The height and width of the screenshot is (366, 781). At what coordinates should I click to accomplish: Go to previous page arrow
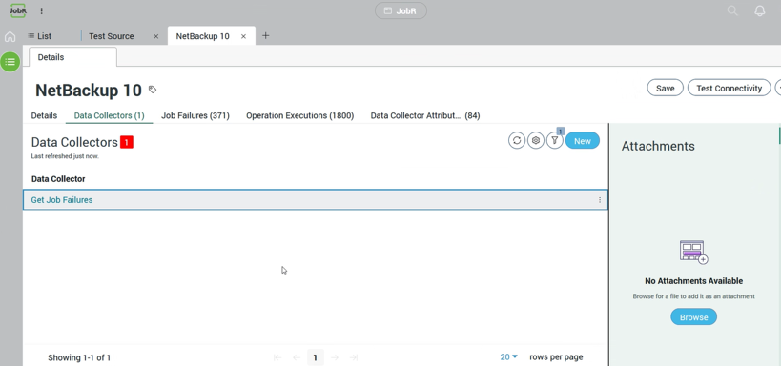pyautogui.click(x=296, y=357)
